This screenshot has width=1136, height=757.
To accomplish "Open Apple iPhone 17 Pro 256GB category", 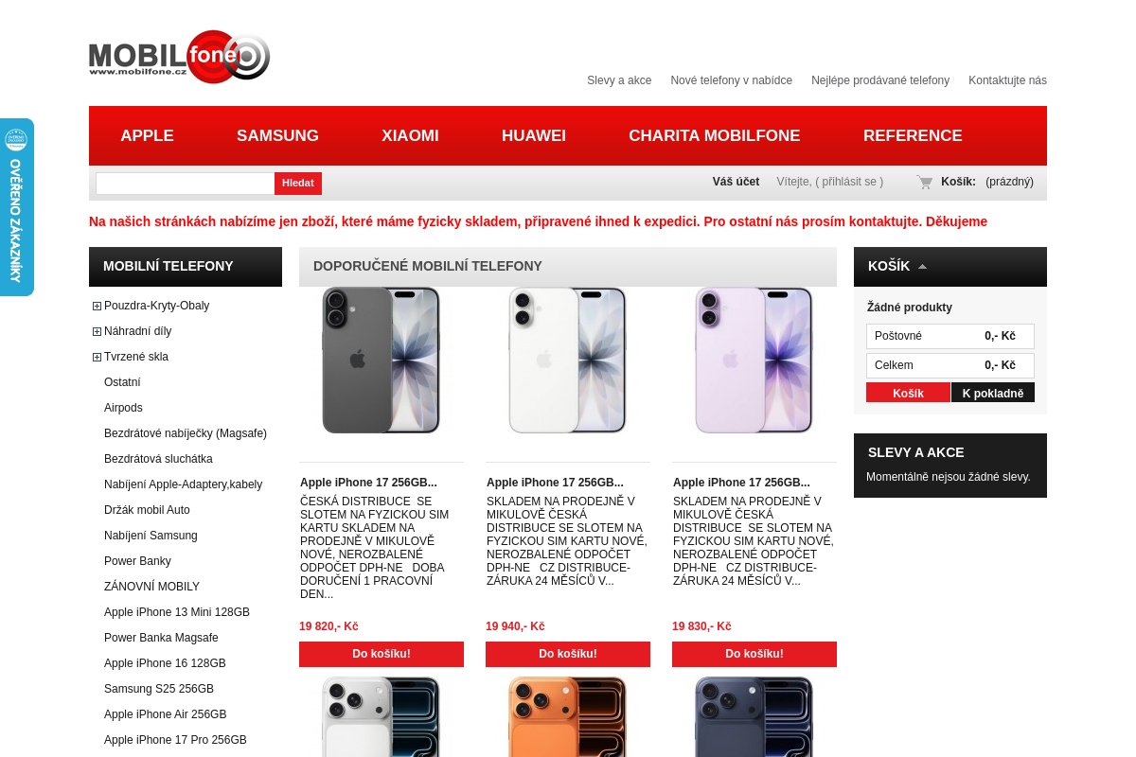I will 175,740.
